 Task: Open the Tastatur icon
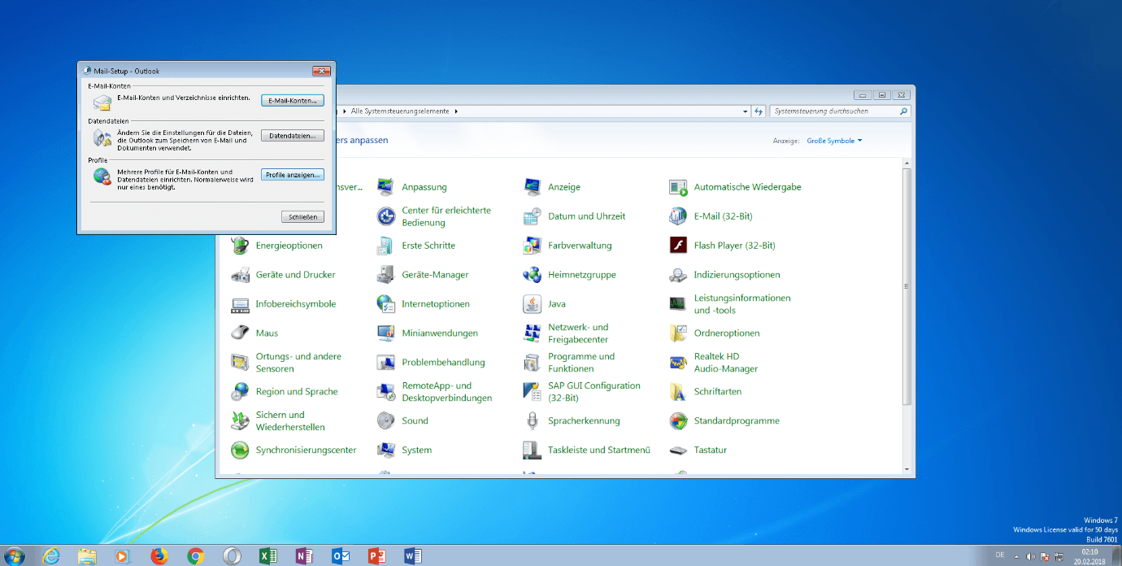click(x=678, y=451)
